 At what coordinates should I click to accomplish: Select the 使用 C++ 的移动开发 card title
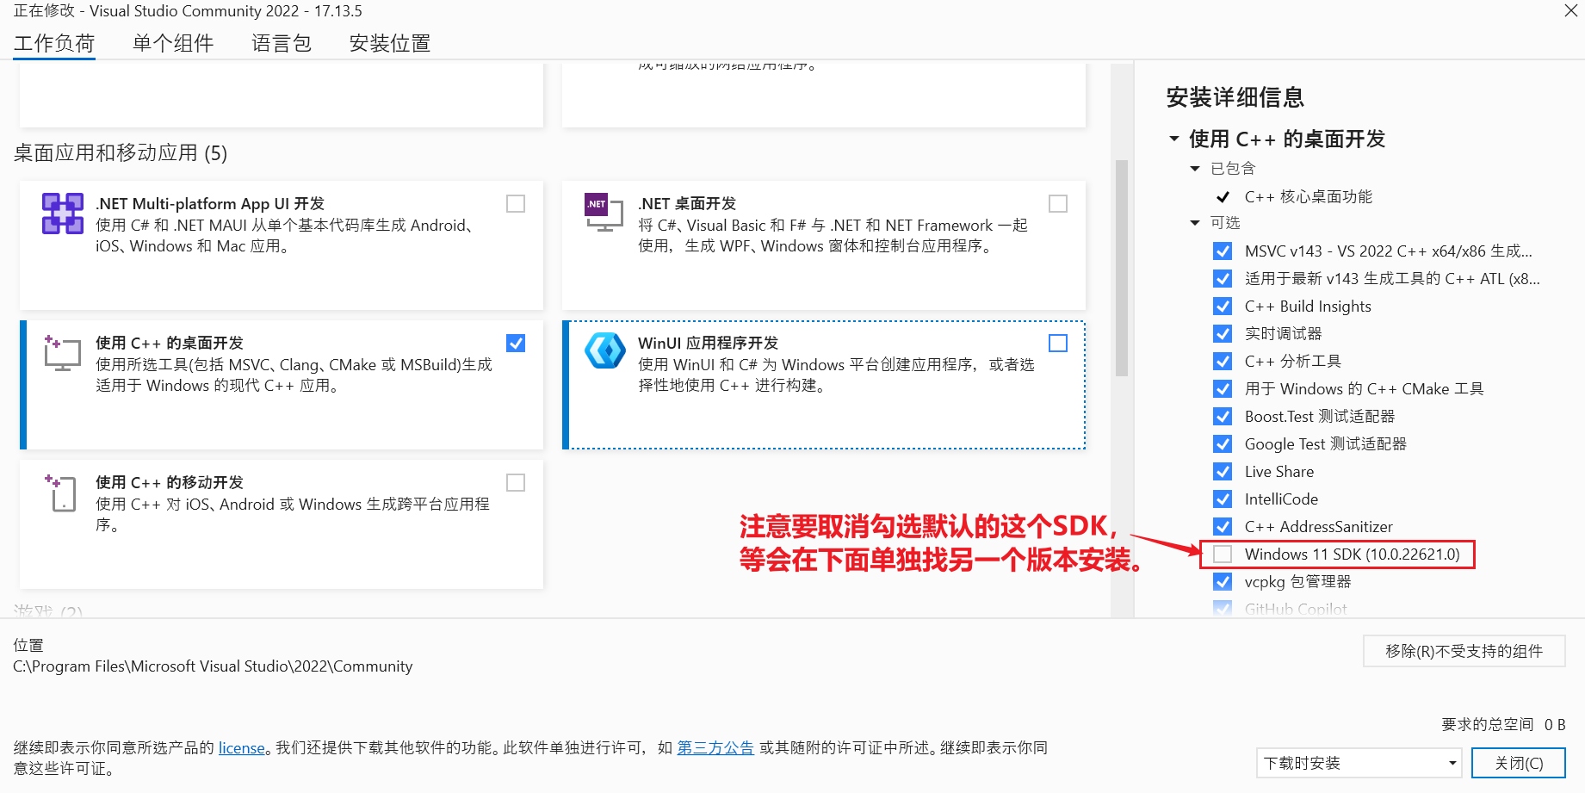click(170, 483)
